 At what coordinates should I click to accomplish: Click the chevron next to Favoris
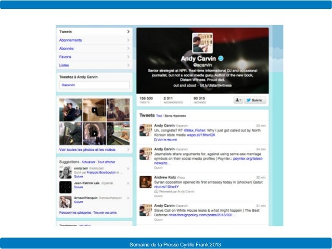(x=129, y=57)
